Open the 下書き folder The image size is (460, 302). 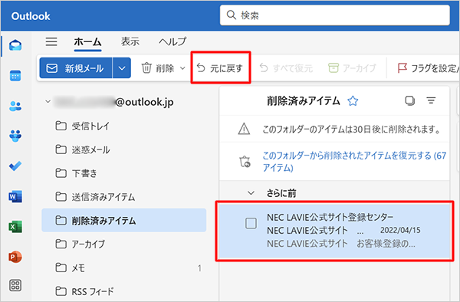tap(123, 173)
